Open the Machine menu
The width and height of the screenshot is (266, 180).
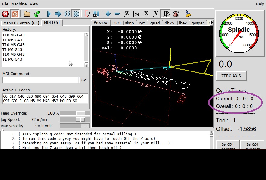tap(19, 4)
